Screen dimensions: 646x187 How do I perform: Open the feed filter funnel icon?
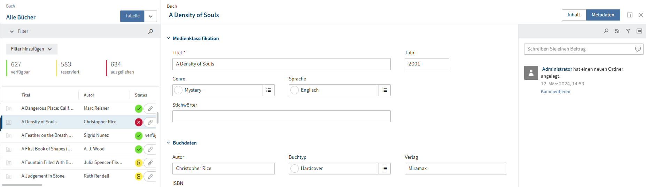628,31
